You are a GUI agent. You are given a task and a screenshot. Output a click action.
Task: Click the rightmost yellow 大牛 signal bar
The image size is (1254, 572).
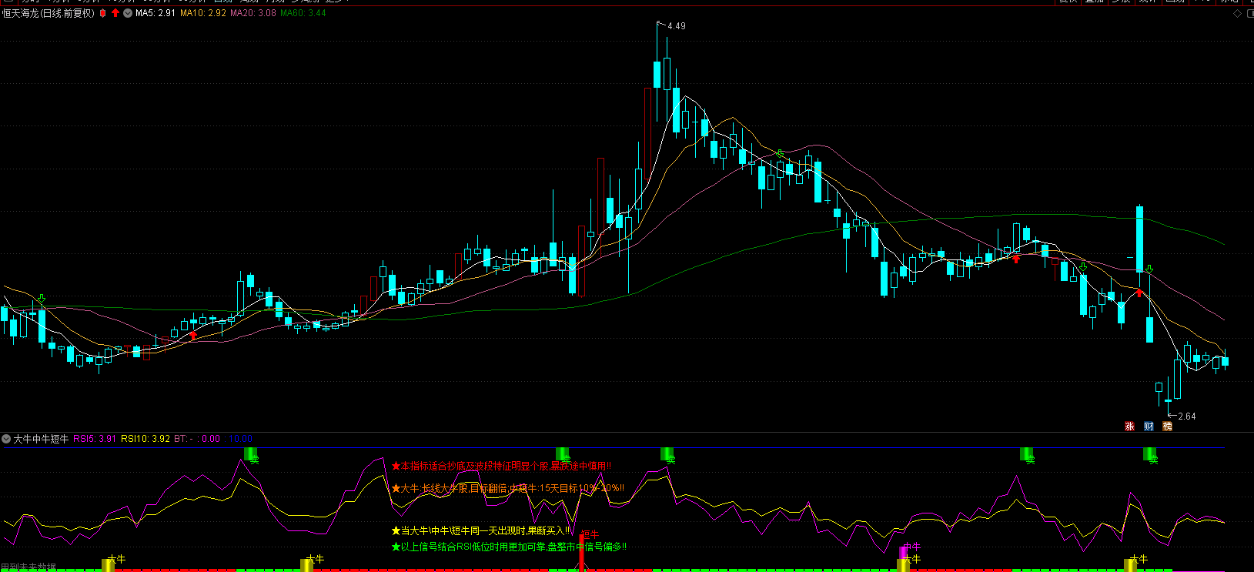click(x=1131, y=565)
